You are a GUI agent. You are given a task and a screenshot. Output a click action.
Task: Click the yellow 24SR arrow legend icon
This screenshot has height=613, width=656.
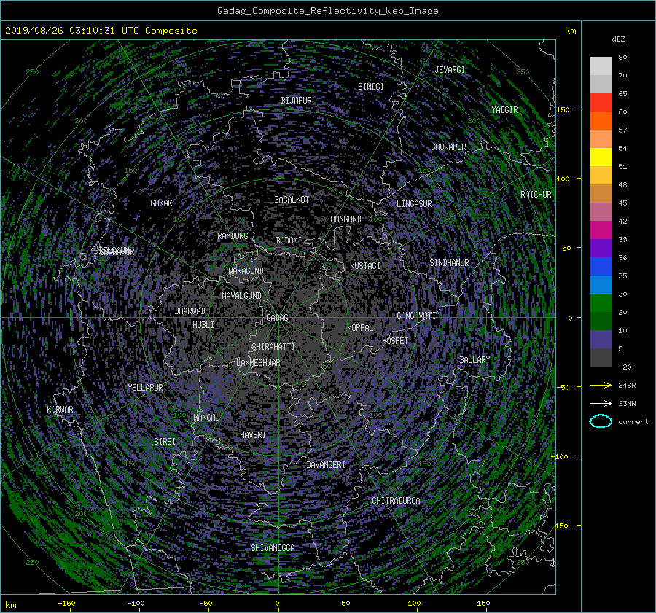click(601, 386)
